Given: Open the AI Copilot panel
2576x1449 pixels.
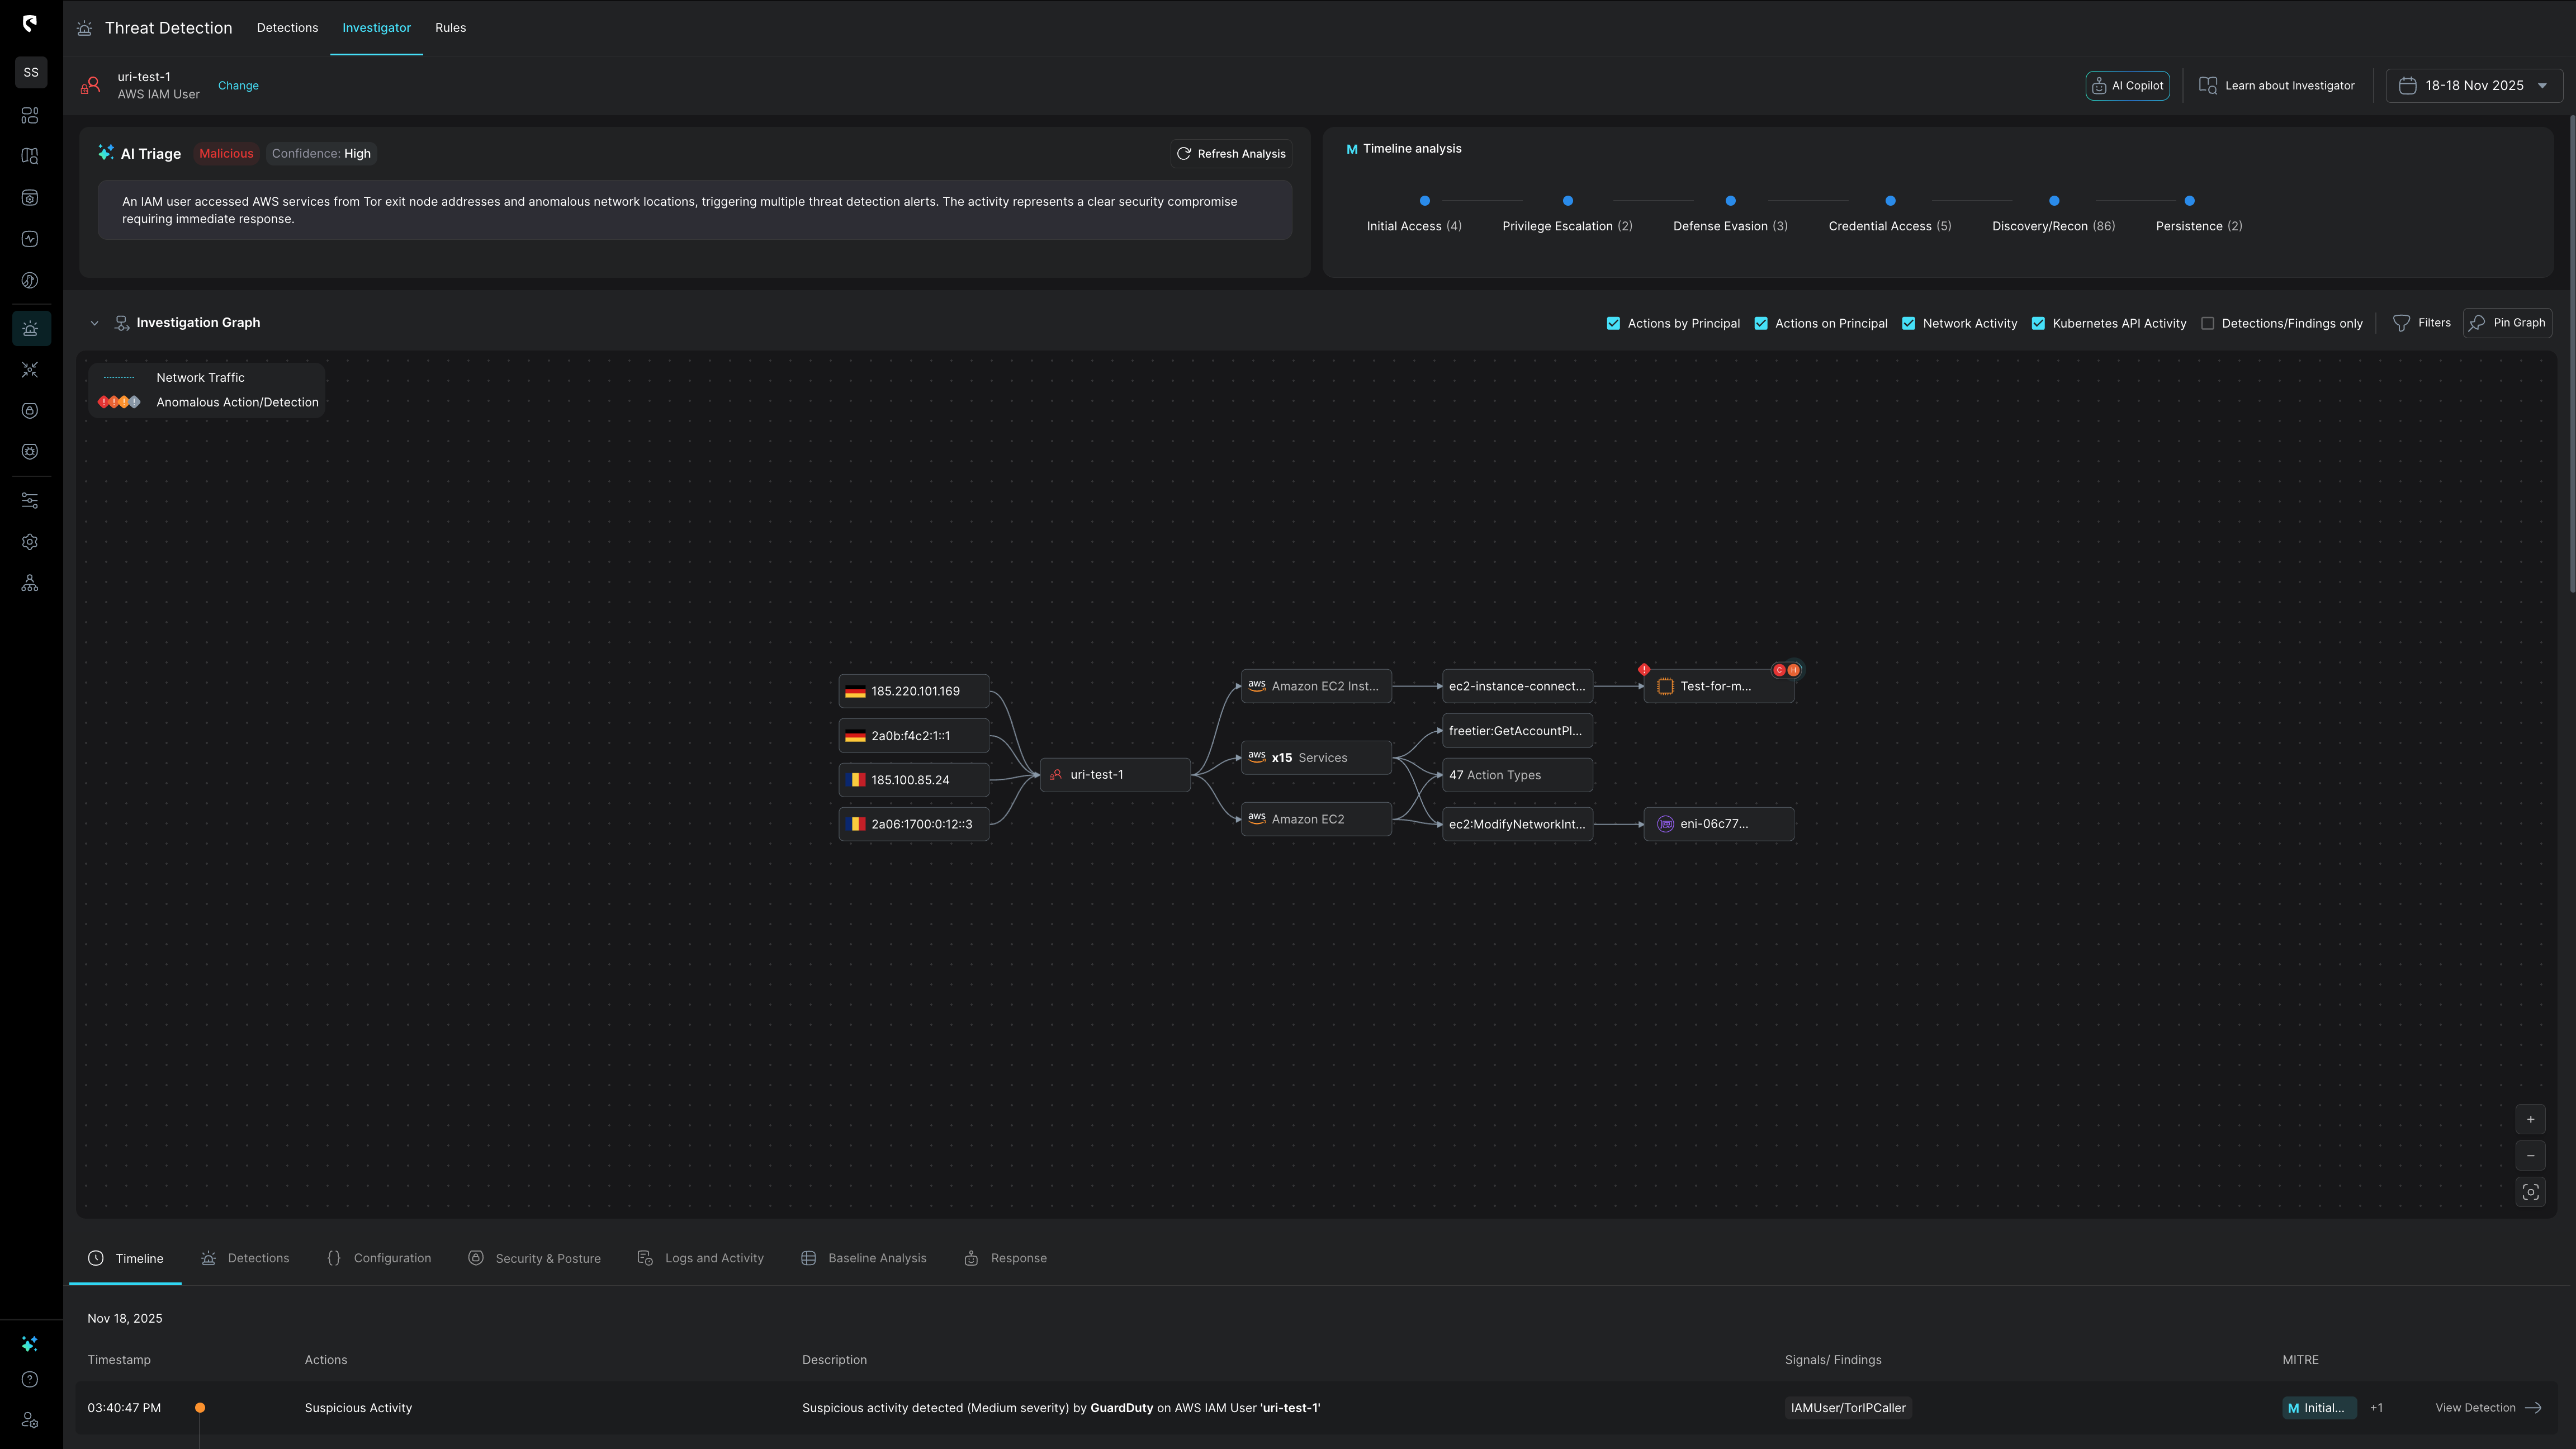Looking at the screenshot, I should (2127, 86).
